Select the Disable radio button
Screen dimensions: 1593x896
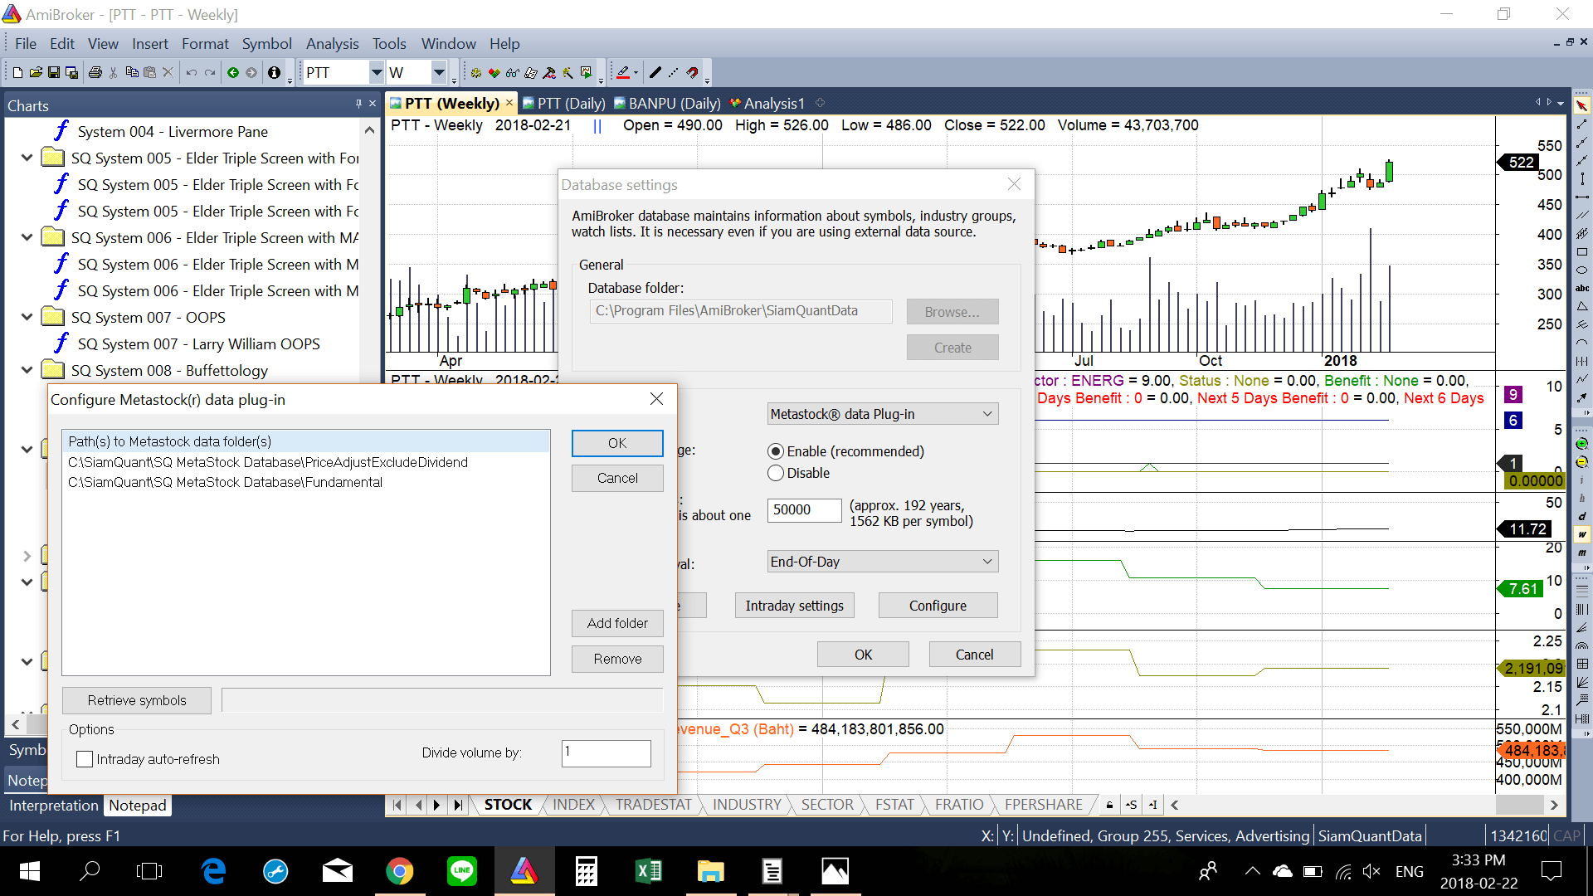tap(776, 473)
